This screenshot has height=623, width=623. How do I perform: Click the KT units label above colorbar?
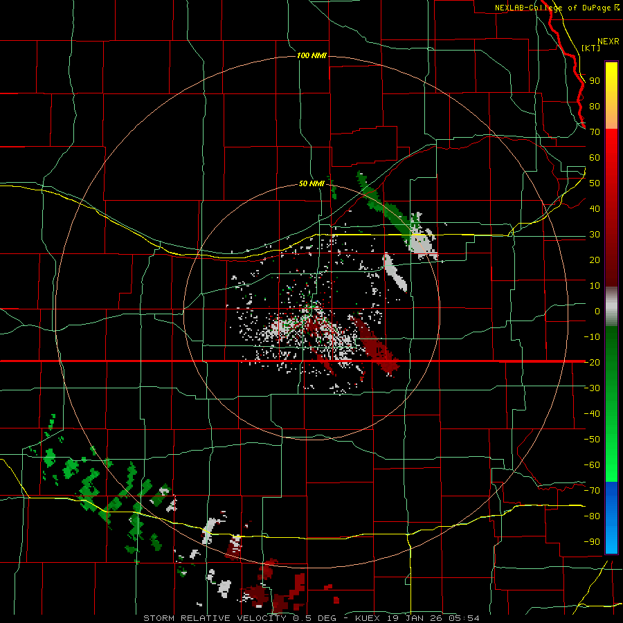point(591,48)
